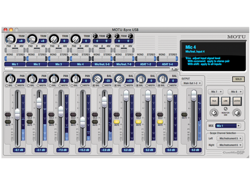The image size is (251, 185).
Task: Click the Talk level knob
Action: pyautogui.click(x=214, y=113)
